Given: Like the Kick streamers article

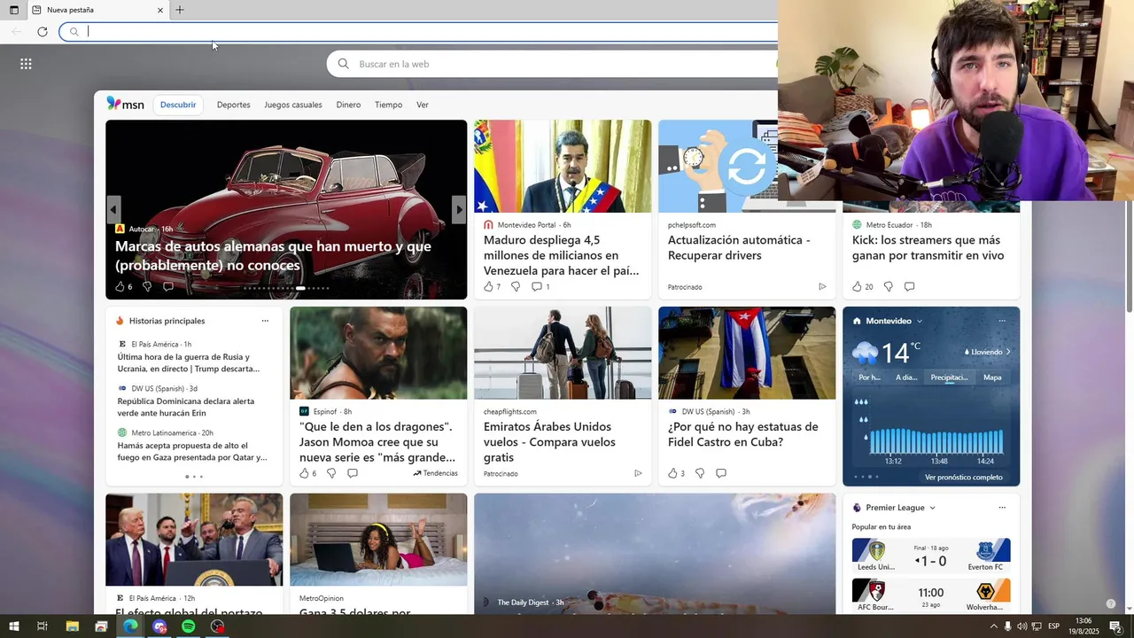Looking at the screenshot, I should click(857, 287).
